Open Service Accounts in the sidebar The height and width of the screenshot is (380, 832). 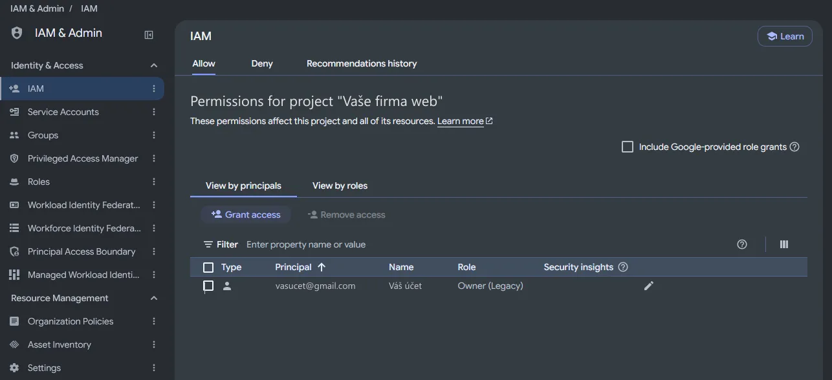pos(63,112)
